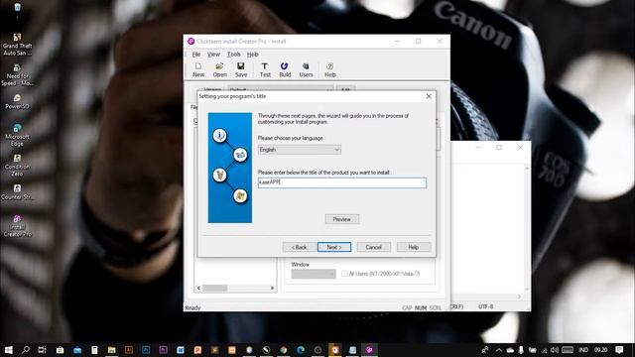Click the Preview button
The height and width of the screenshot is (357, 635).
click(341, 219)
